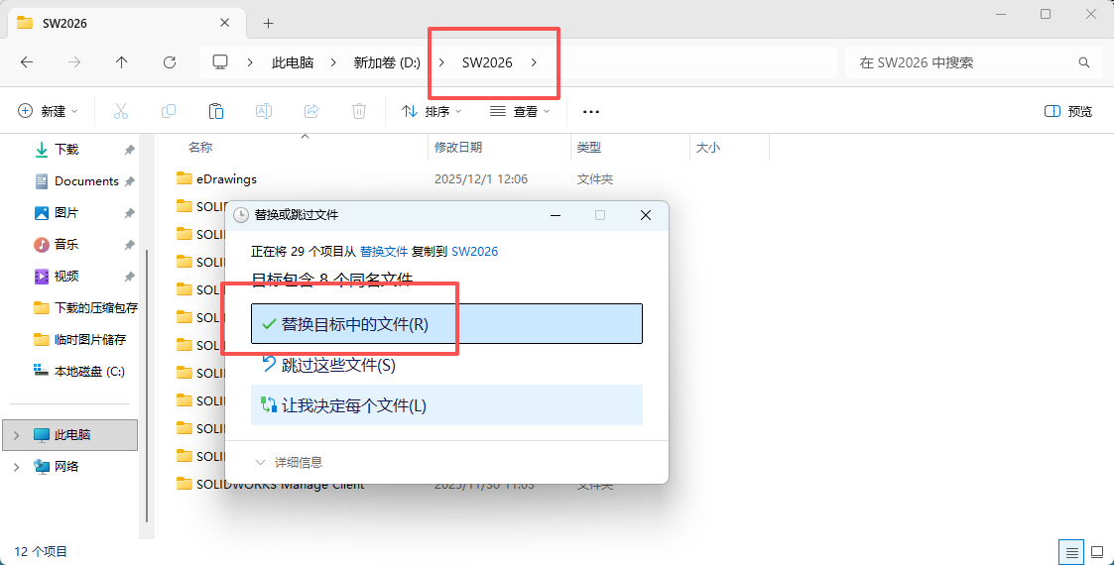Refresh the SW2026 folder view

(169, 62)
